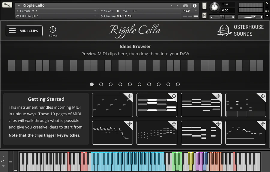The width and height of the screenshot is (270, 172).
Task: Click the Ideas Browser heading
Action: (x=135, y=46)
